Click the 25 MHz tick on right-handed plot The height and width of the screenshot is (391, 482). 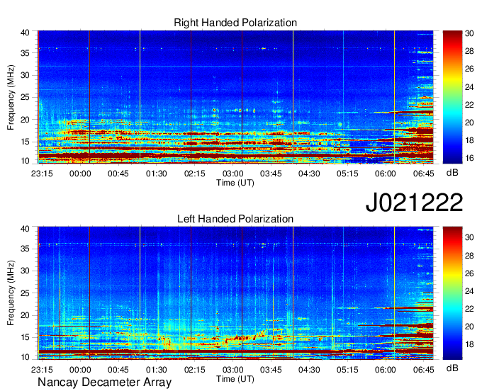(x=25, y=97)
